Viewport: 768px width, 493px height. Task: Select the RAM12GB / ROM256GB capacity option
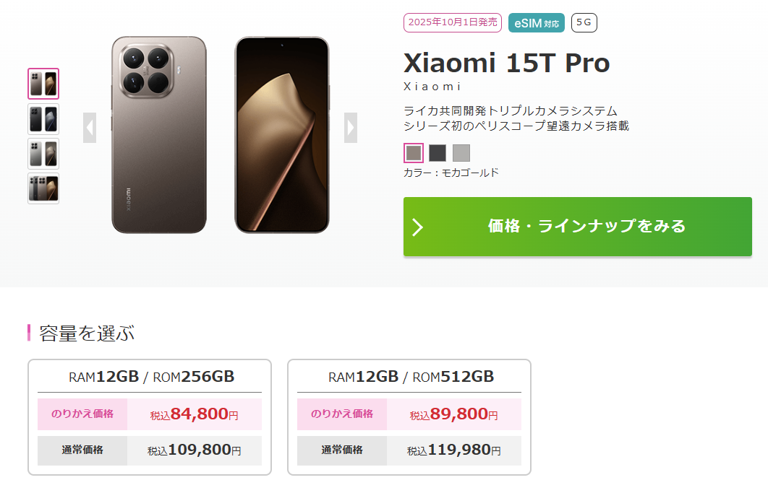(150, 377)
